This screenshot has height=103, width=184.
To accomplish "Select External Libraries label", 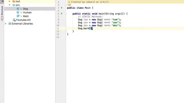I will [22, 23].
